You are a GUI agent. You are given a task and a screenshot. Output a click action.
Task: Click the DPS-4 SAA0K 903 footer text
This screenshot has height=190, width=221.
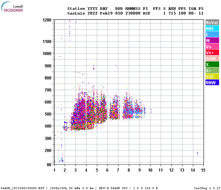[113, 188]
